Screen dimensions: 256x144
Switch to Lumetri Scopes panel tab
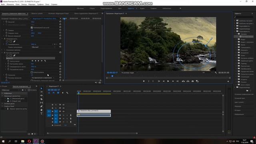37,14
